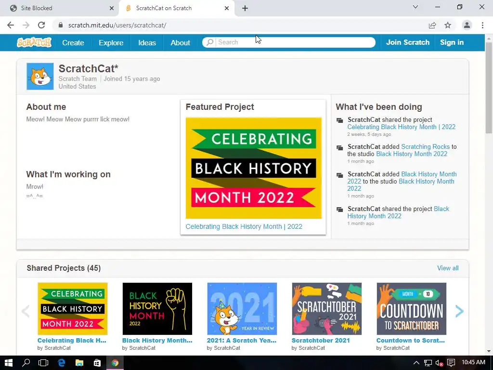Open the Black History Month... project title link
The image size is (493, 370).
(157, 341)
